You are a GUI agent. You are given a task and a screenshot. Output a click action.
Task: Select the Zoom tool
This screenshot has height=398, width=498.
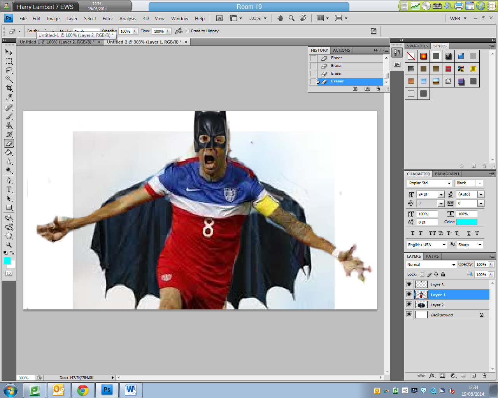click(9, 245)
